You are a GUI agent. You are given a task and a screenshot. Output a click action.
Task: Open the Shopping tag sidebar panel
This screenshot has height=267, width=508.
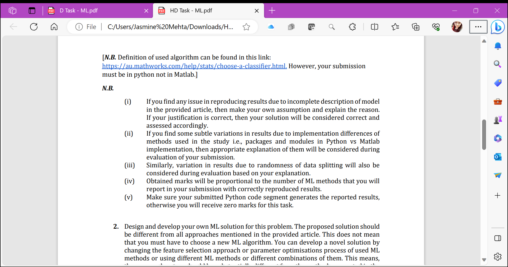(497, 83)
